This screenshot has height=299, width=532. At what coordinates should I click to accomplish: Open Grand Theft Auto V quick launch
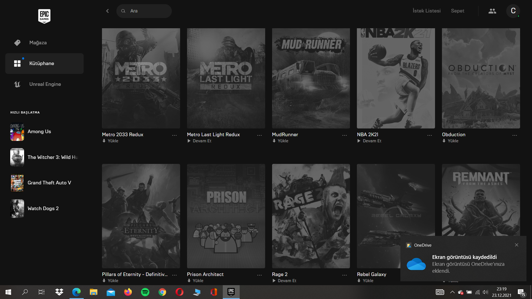[49, 183]
